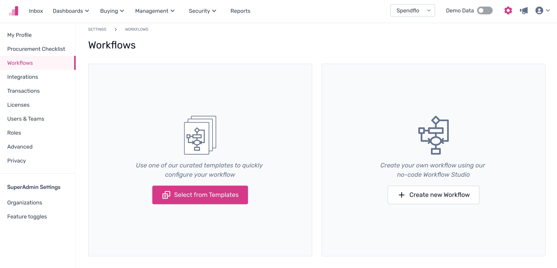Viewport: 557px width, 268px height.
Task: Toggle the Demo Data switch
Action: coord(485,11)
